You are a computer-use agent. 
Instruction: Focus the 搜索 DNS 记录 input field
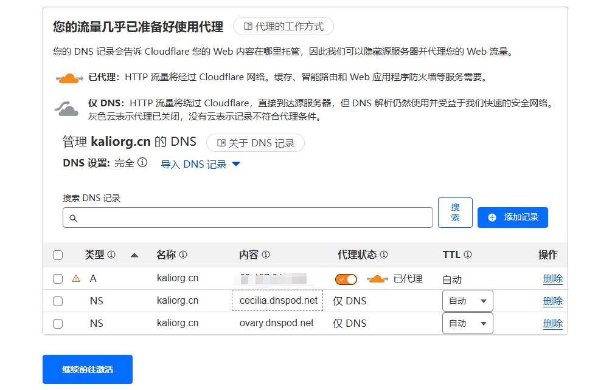click(x=248, y=217)
